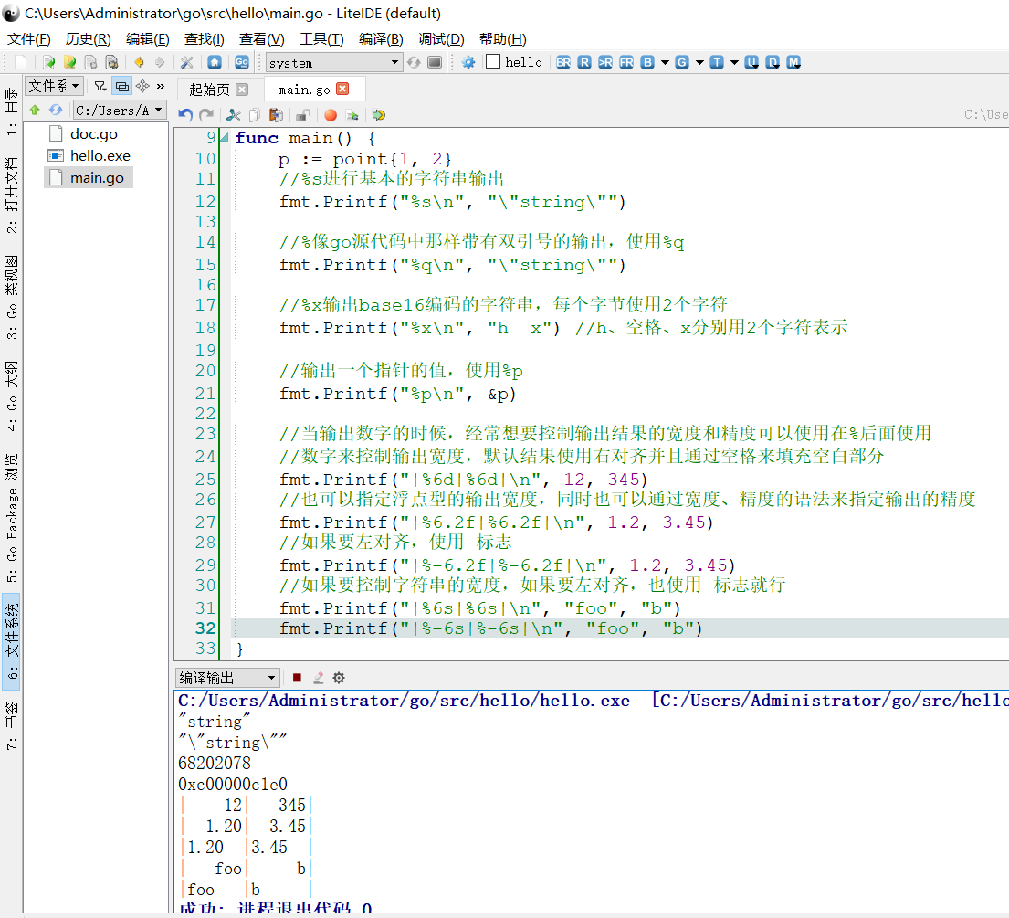Click the go-to-line icon in the editor toolbar
Screen dimensions: 1009x918
coord(352,115)
